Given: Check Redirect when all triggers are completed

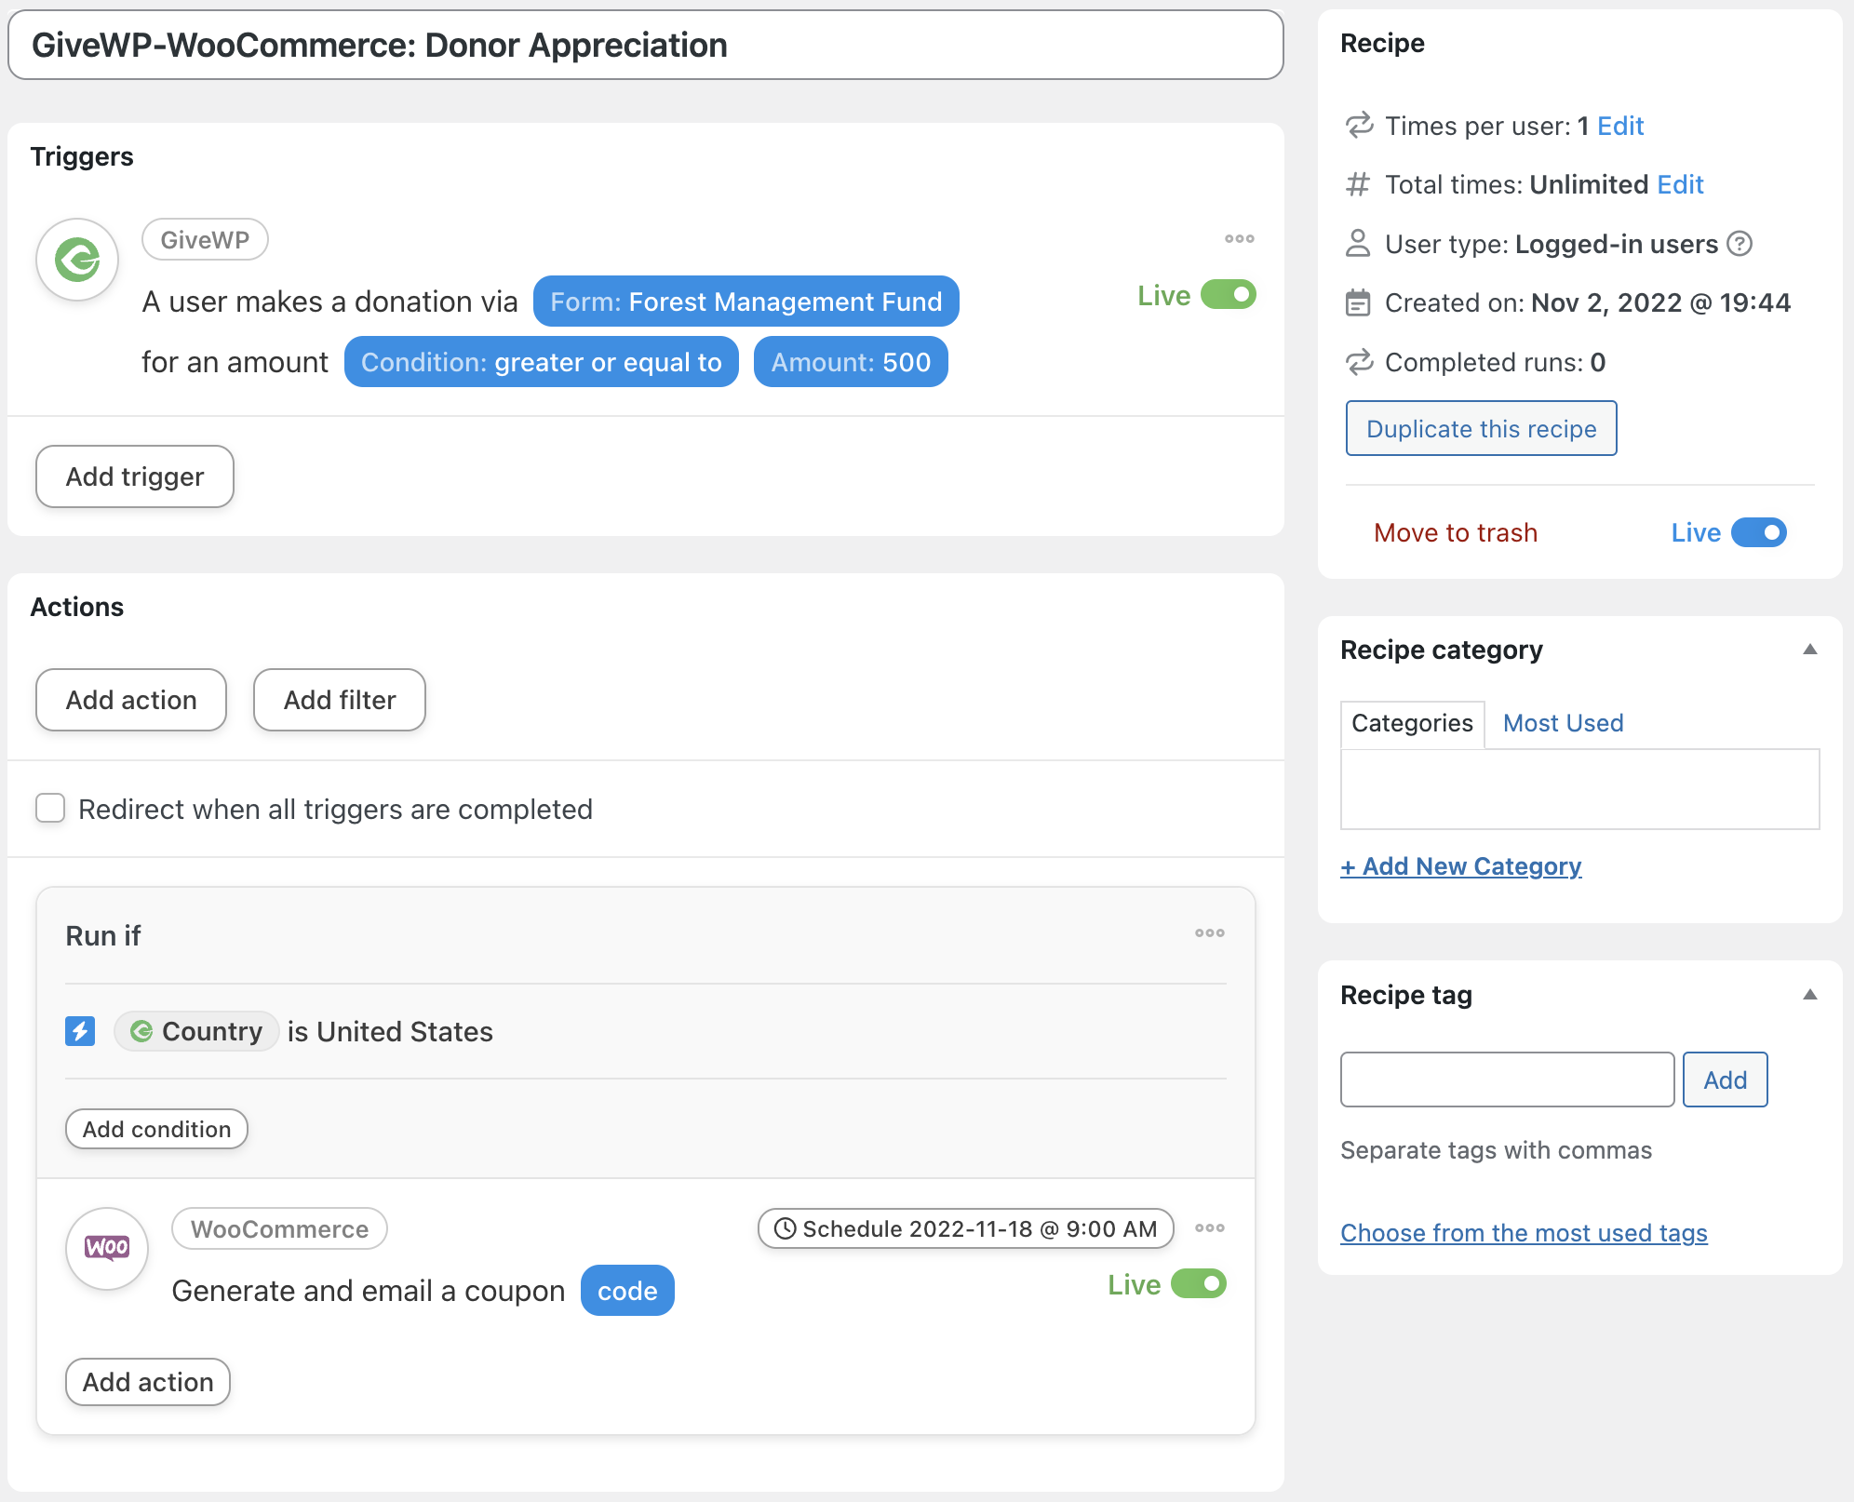Looking at the screenshot, I should [x=50, y=808].
